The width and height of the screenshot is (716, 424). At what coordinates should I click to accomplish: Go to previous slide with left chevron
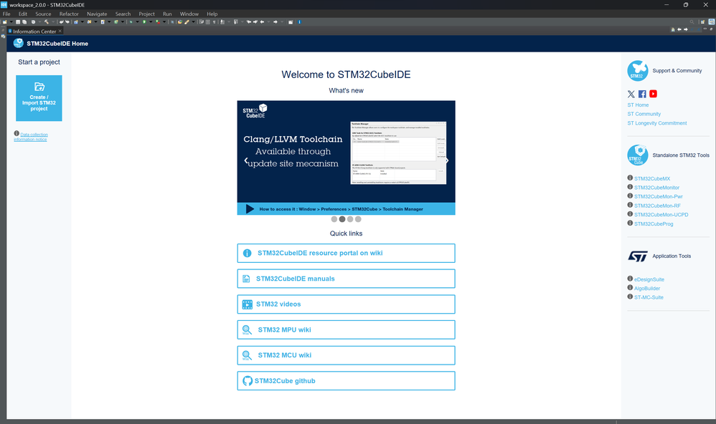click(245, 160)
